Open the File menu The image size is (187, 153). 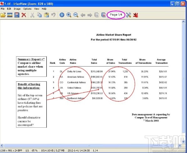coord(3,9)
